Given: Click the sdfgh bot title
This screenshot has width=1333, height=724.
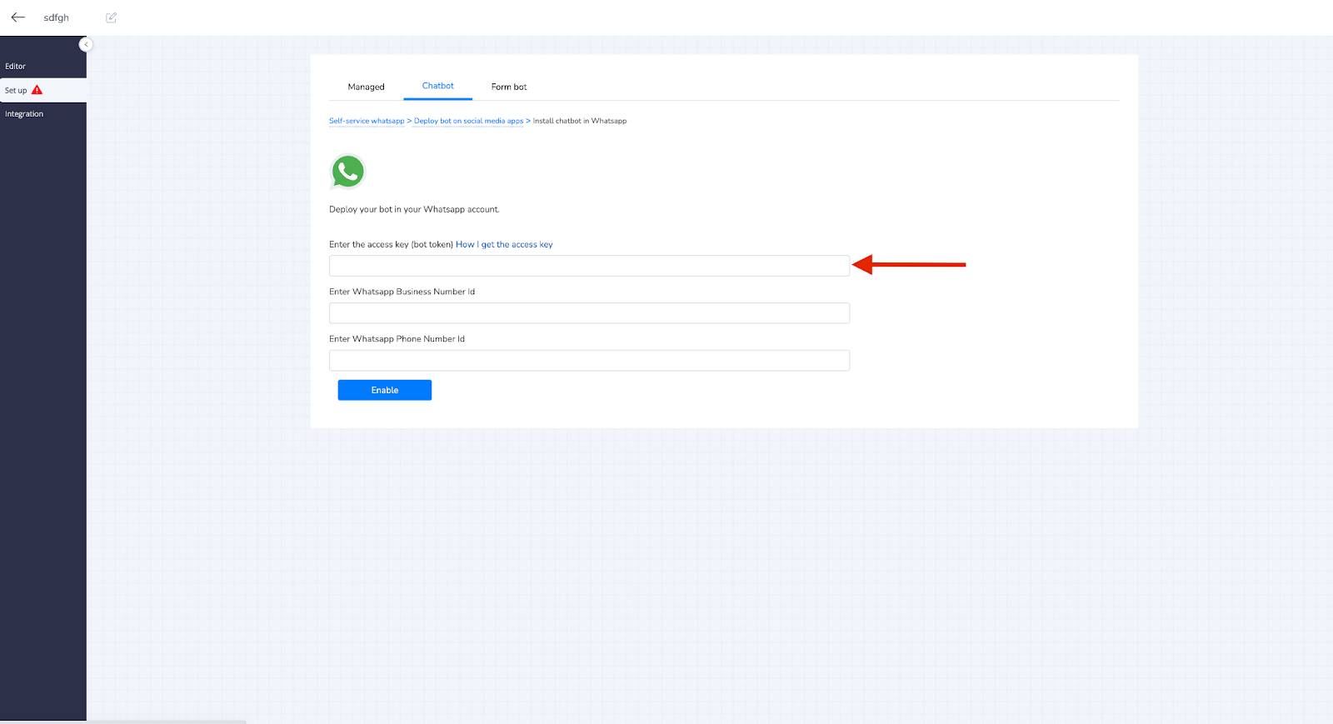Looking at the screenshot, I should [x=57, y=17].
